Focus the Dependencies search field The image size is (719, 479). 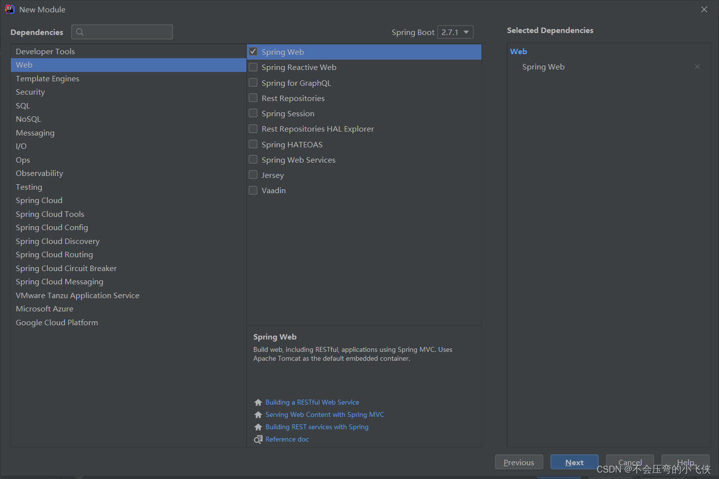pos(122,32)
